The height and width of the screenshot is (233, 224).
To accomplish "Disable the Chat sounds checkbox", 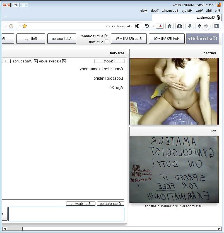I will pos(36,61).
